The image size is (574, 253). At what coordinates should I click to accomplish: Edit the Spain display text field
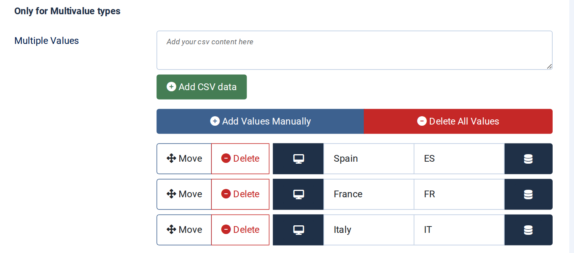(x=369, y=159)
